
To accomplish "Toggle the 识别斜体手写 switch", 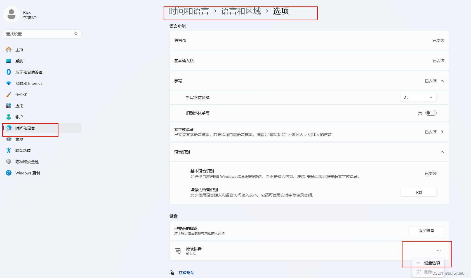I will point(431,113).
